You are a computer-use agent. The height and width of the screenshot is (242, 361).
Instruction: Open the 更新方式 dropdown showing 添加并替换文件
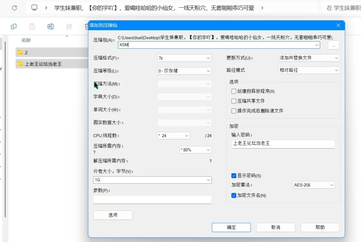[x=309, y=58]
